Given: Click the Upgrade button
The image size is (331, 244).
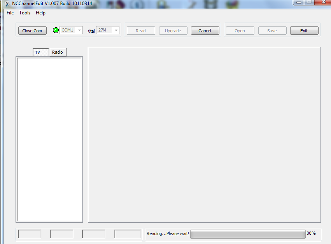Looking at the screenshot, I should 173,31.
